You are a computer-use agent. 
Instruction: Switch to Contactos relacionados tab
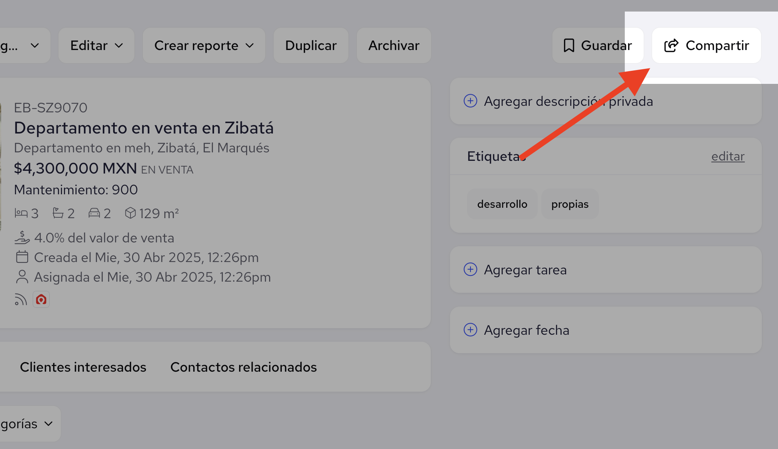point(243,367)
